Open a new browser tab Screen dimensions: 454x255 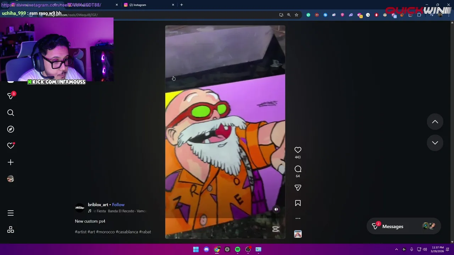coord(182,5)
